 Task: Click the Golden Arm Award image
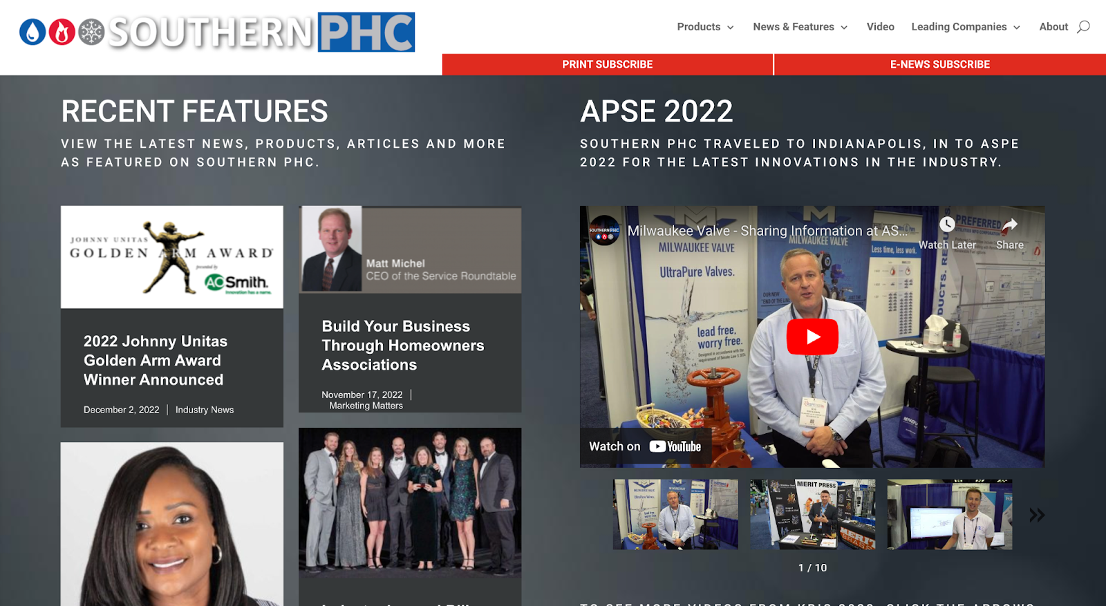coord(172,257)
